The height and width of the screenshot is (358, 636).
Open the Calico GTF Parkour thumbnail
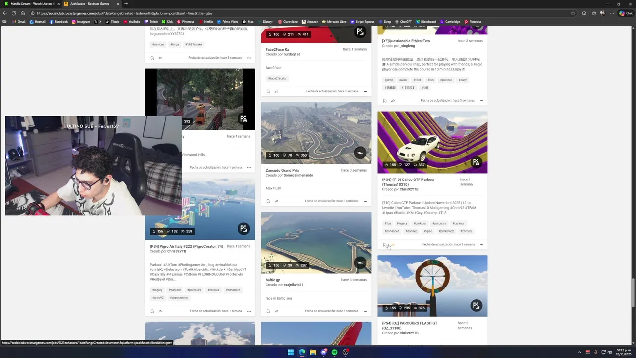(x=432, y=142)
